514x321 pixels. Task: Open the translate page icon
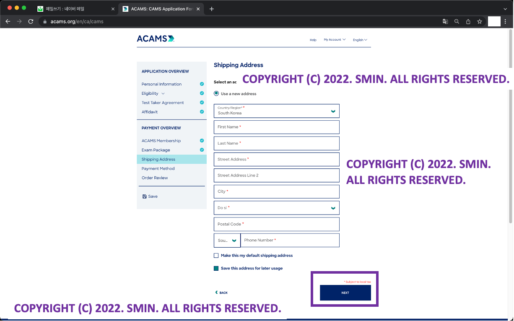point(445,21)
